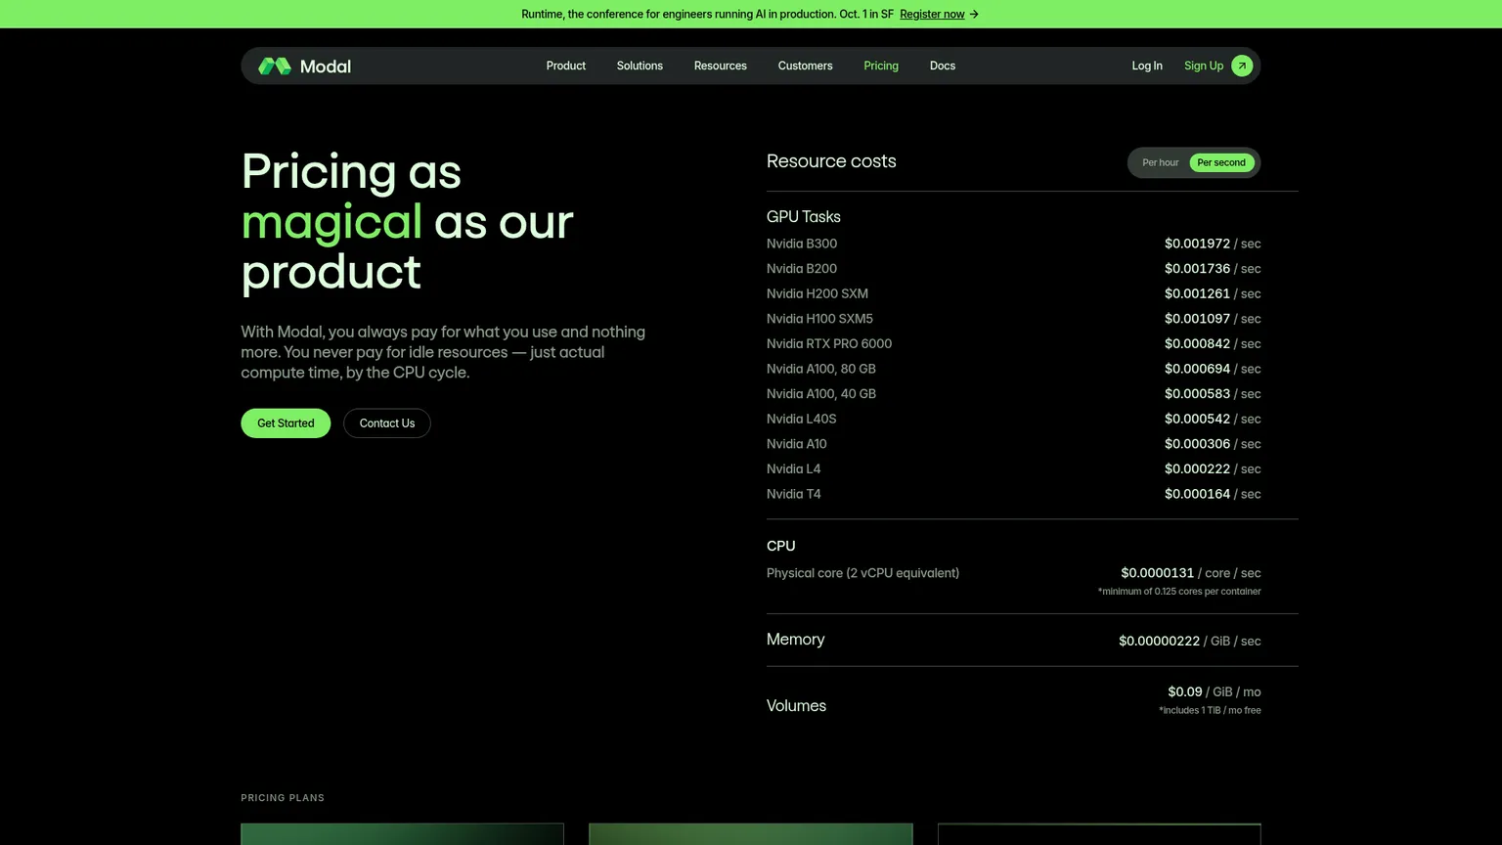Click the Sign Up text link
Viewport: 1502px width, 845px height.
(1204, 66)
